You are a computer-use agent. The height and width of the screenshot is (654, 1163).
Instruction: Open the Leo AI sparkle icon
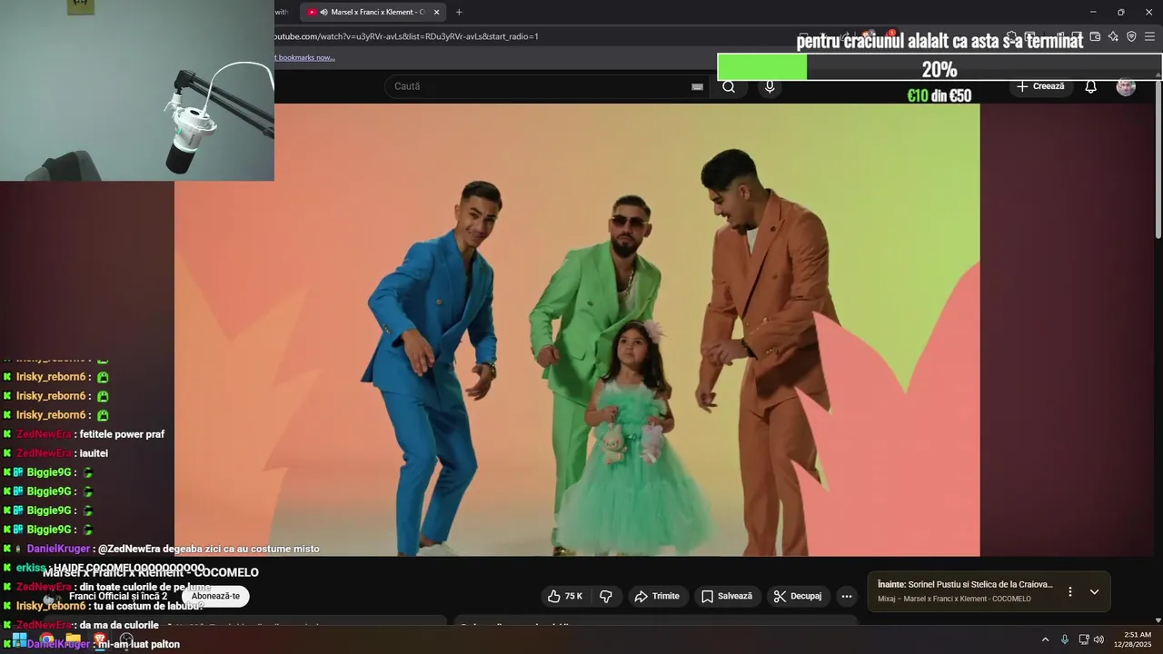(1113, 36)
